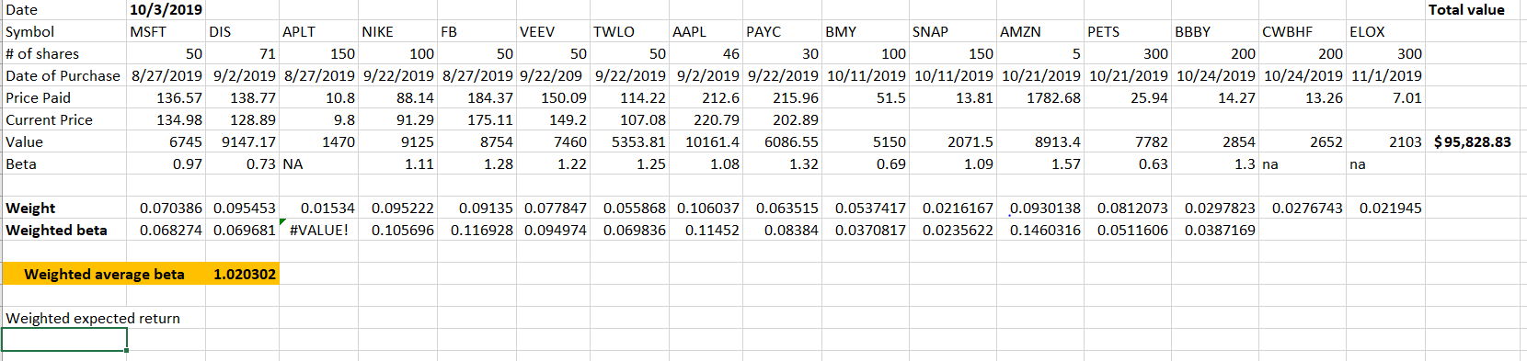Click ELOX weight 0.021945

click(x=1385, y=208)
